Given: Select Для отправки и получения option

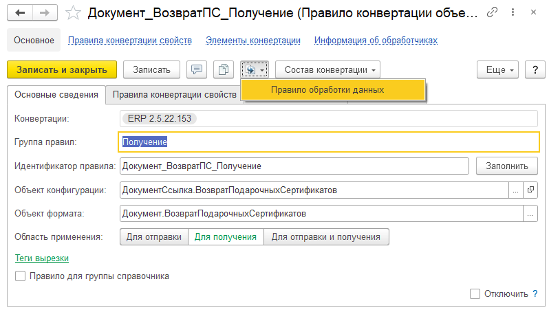Looking at the screenshot, I should coord(326,237).
